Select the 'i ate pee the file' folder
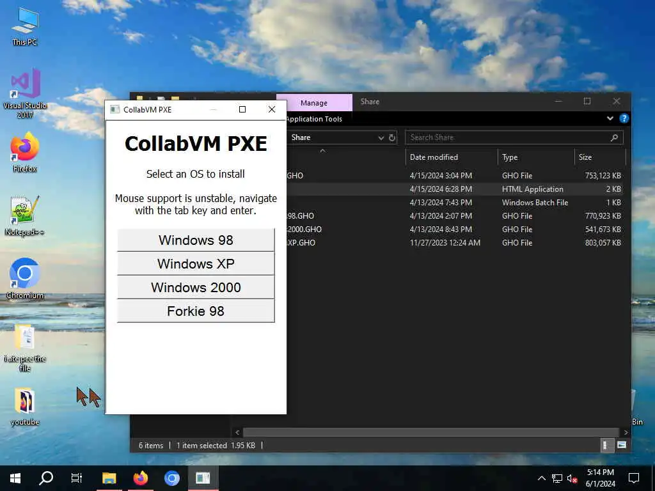655x491 pixels. coord(25,348)
